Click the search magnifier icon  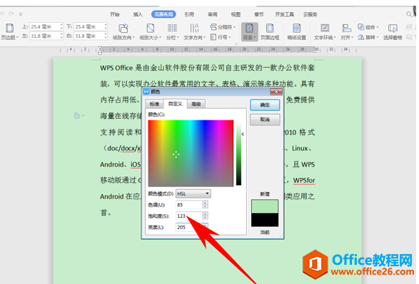pyautogui.click(x=409, y=14)
